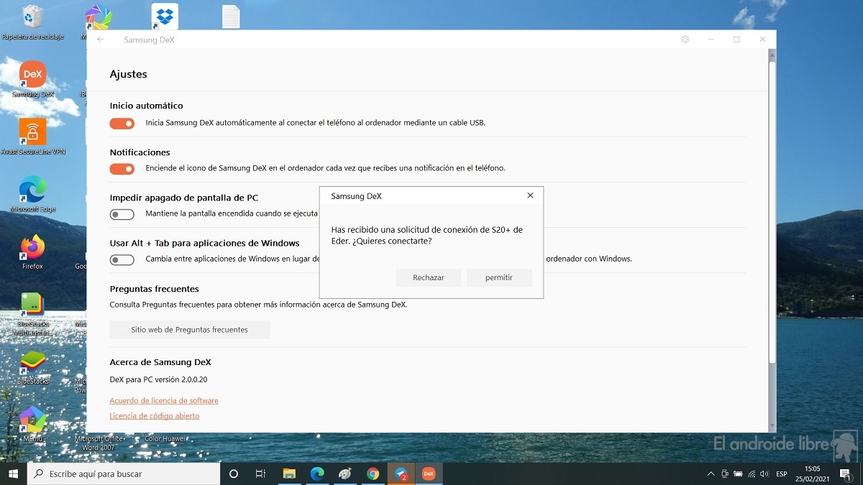Click the Escribe aquí para buscar search box
Screen dimensions: 863x485
pyautogui.click(x=124, y=474)
